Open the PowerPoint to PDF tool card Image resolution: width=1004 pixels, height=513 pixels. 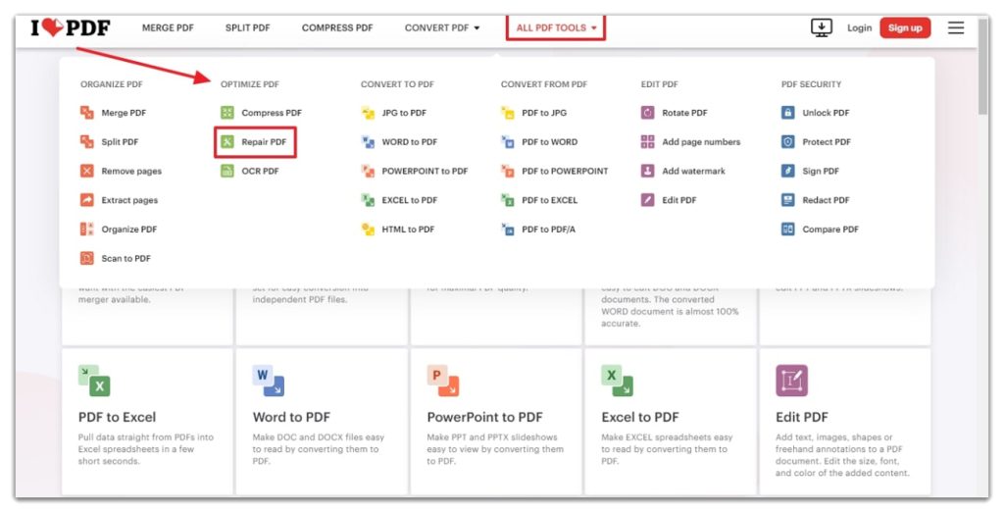point(495,421)
